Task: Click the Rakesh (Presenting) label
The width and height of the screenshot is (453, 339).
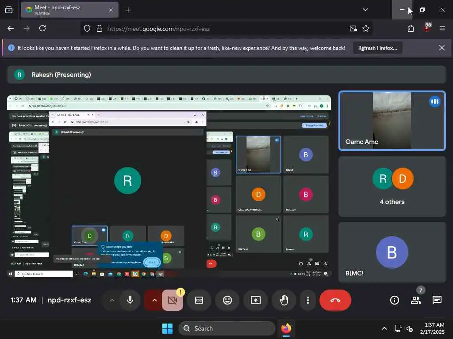Action: tap(61, 75)
